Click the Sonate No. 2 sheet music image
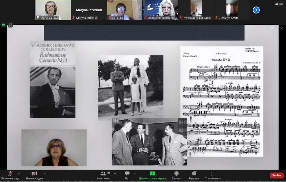The width and height of the screenshot is (286, 182). click(x=222, y=101)
